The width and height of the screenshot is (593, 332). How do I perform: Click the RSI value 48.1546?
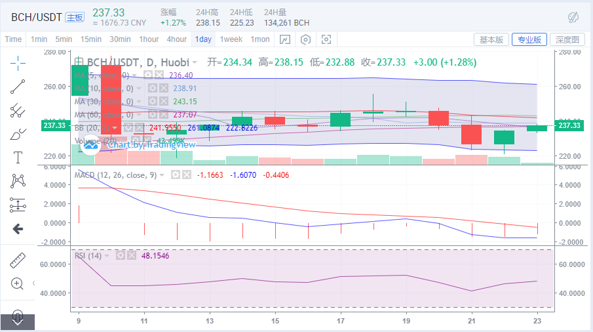point(155,256)
